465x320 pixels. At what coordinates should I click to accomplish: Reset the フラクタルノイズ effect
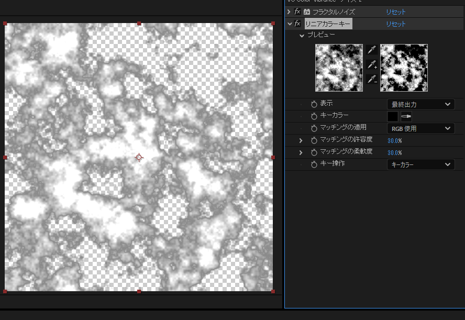coord(396,12)
